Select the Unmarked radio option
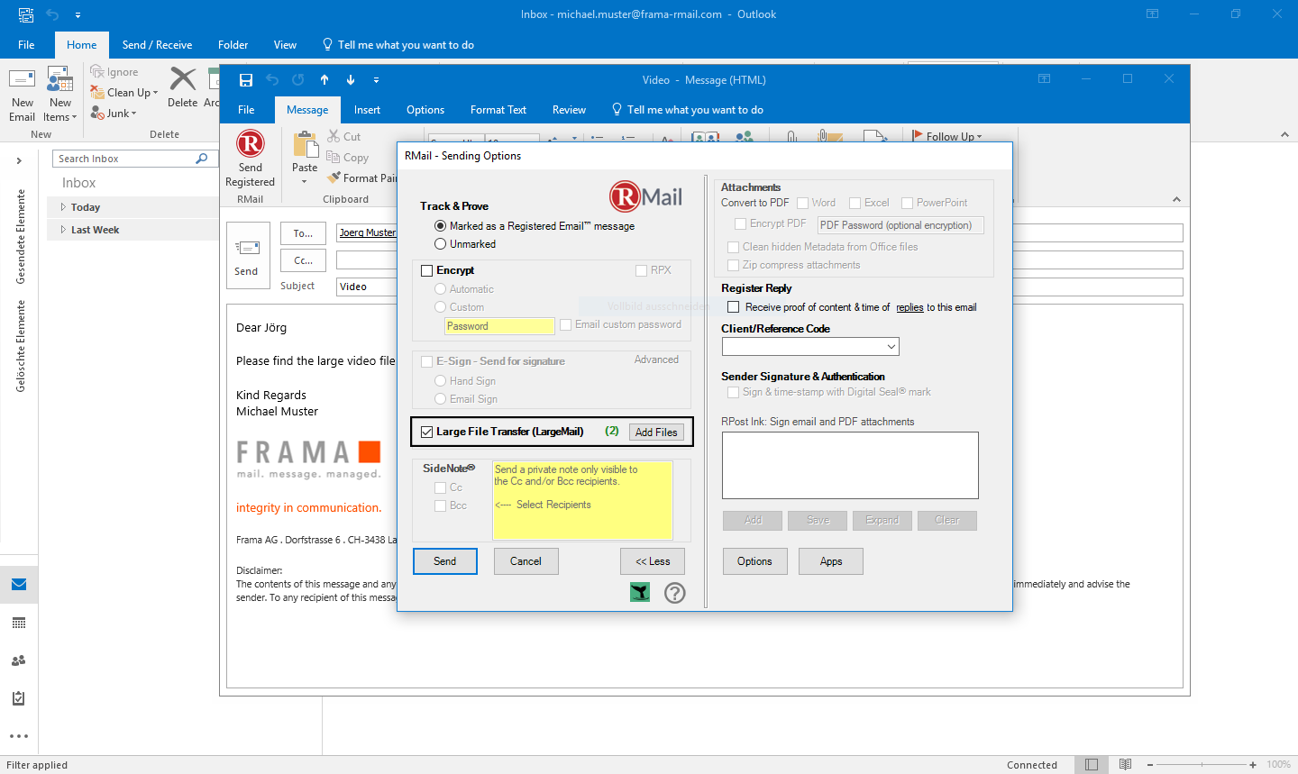Screen dimensions: 1298x774 tap(441, 244)
